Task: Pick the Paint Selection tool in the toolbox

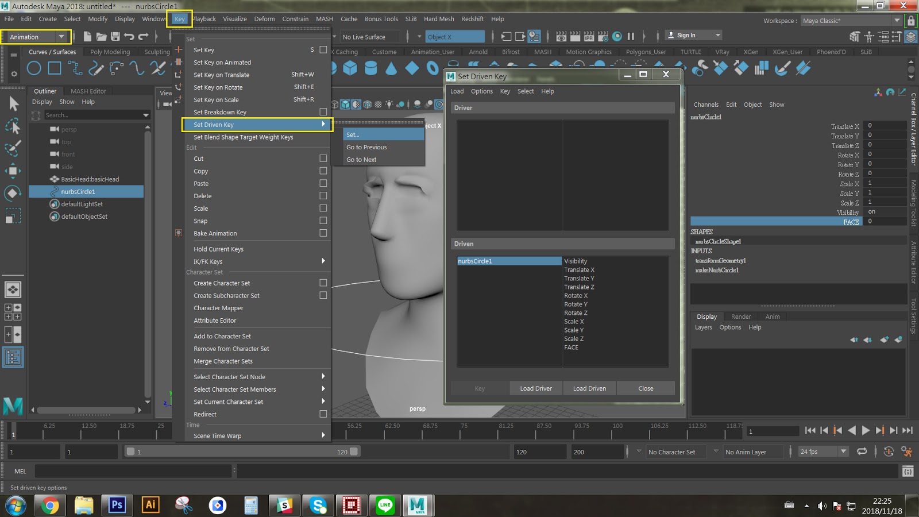Action: 13,148
